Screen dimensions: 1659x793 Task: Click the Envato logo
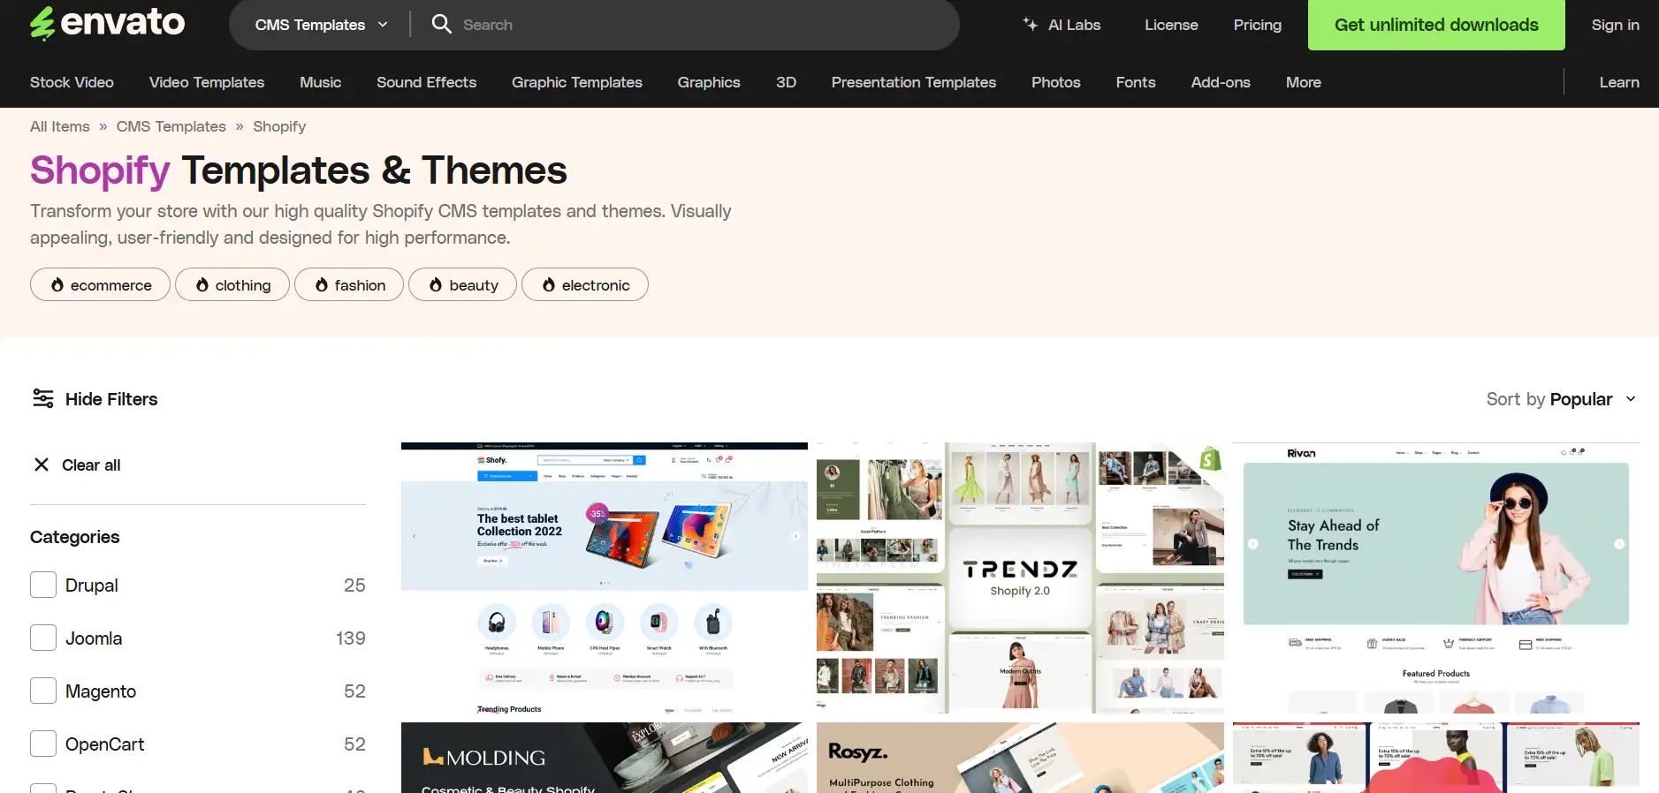(107, 23)
